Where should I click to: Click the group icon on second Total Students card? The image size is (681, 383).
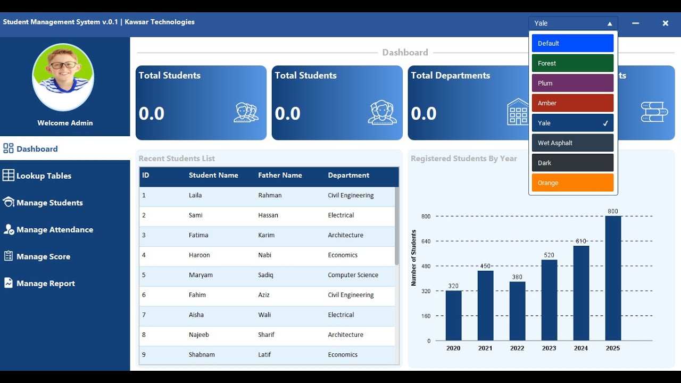coord(382,112)
